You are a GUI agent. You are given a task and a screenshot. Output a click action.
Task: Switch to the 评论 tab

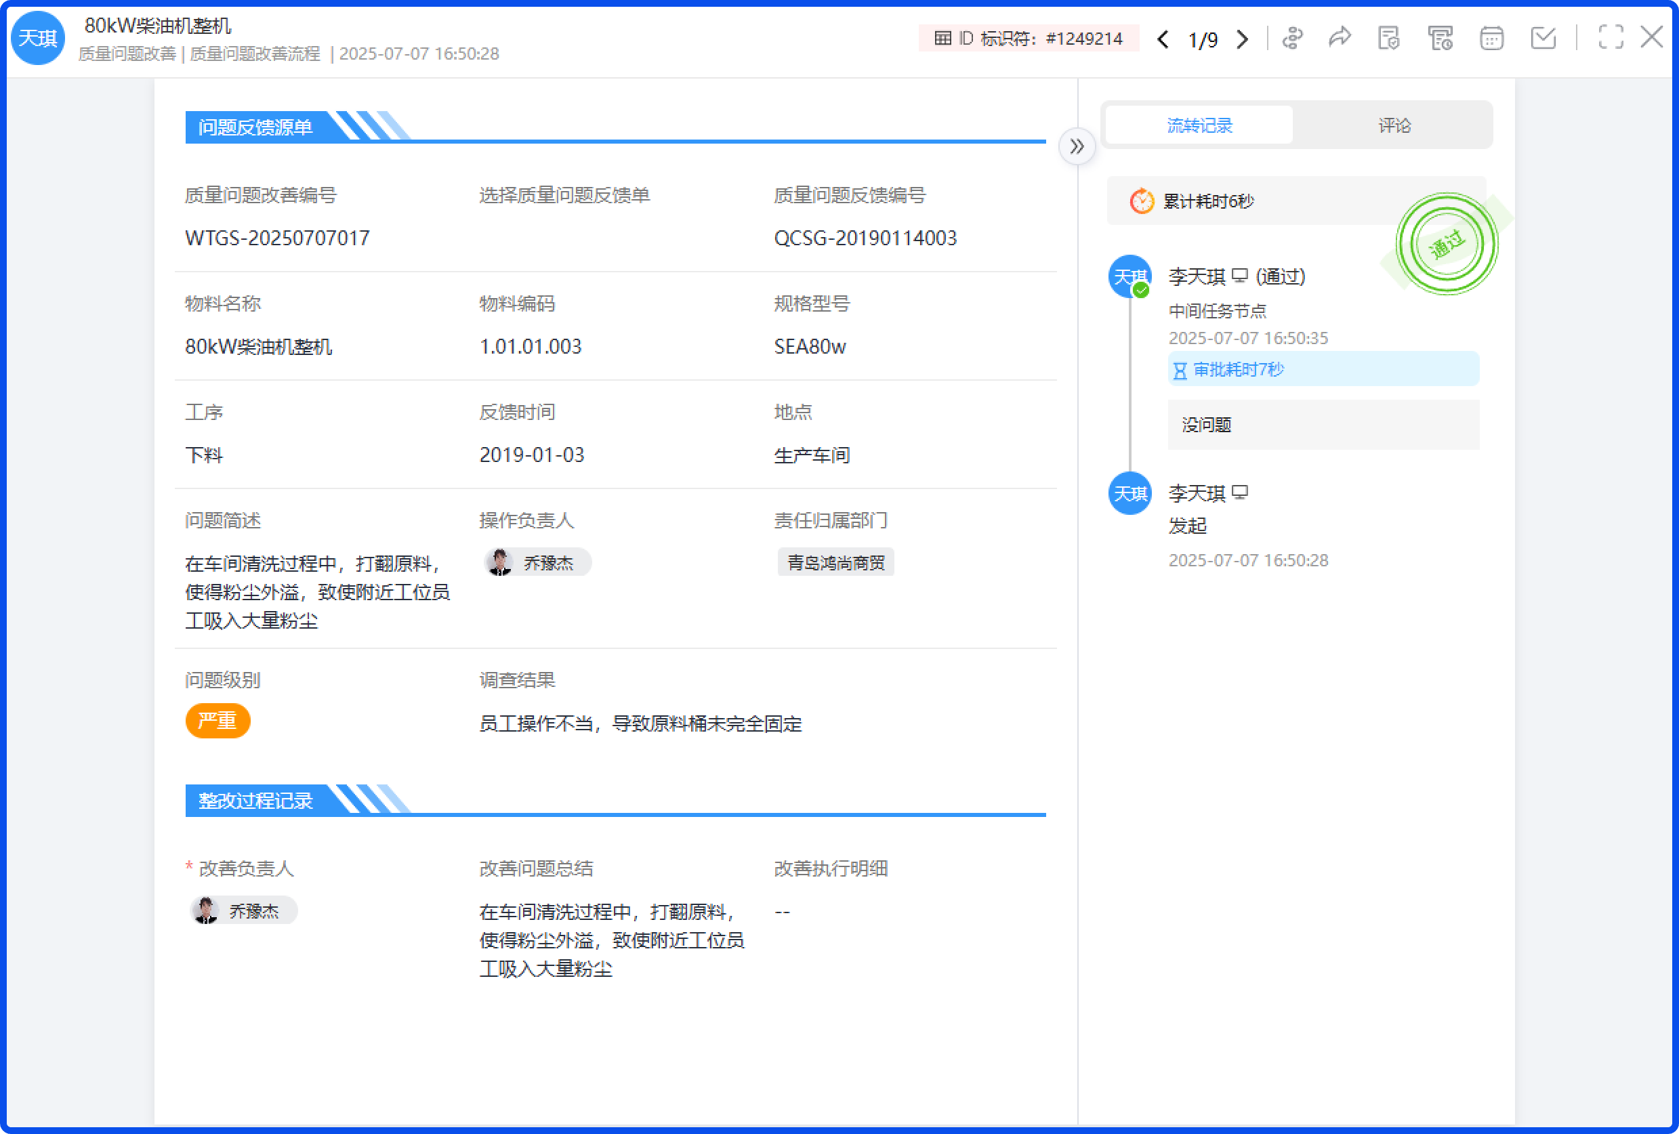point(1393,124)
